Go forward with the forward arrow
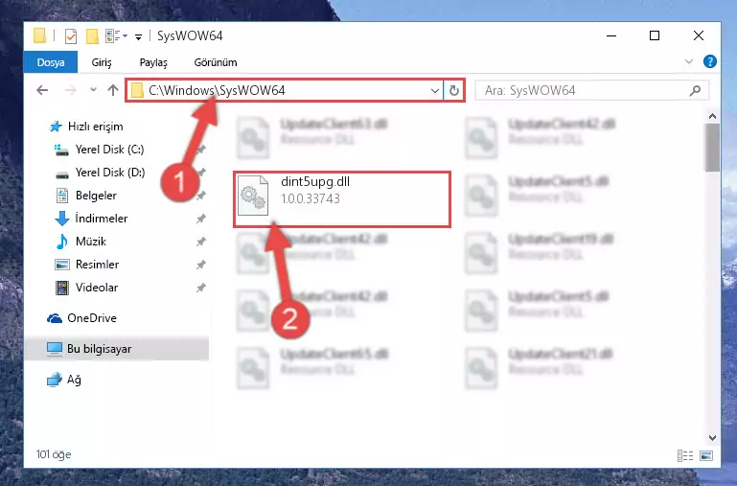Image resolution: width=737 pixels, height=486 pixels. [x=71, y=90]
